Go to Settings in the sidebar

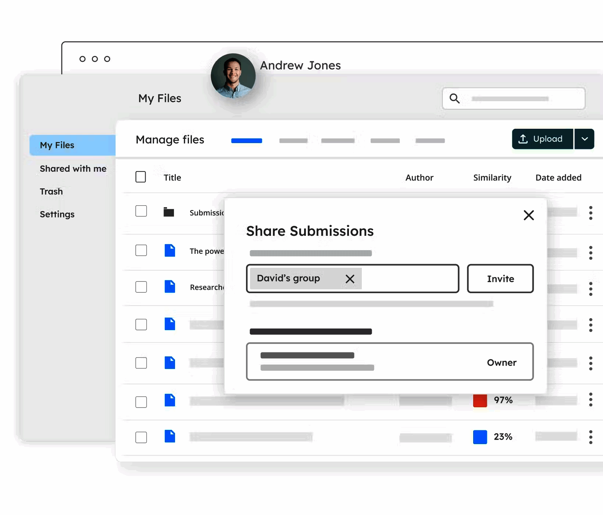(x=57, y=214)
